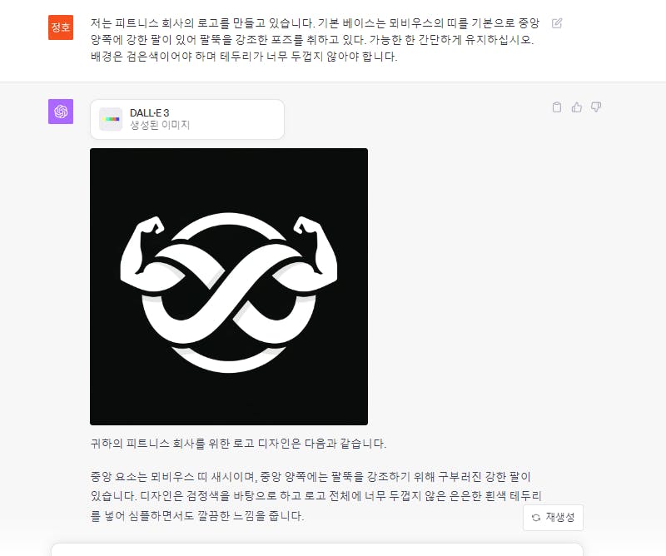Click the refresh arrows icon beside 재생성
Viewport: 666px width, 556px height.
tap(536, 518)
